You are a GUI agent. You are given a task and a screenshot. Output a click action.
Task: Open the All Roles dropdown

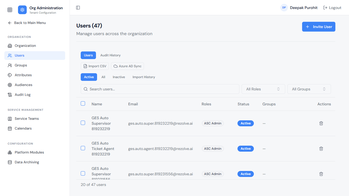pyautogui.click(x=263, y=89)
